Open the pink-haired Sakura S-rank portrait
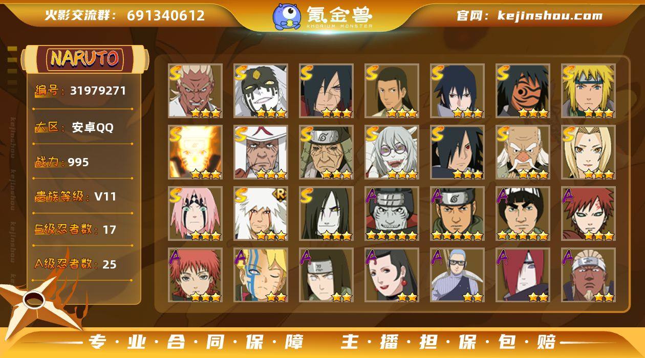The width and height of the screenshot is (645, 358). coord(195,214)
